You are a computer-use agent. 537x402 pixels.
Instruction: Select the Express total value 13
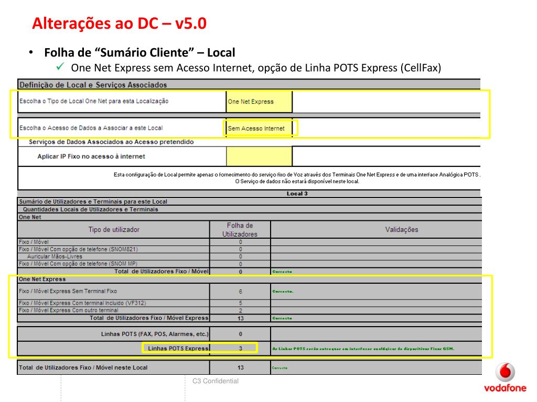click(x=240, y=318)
